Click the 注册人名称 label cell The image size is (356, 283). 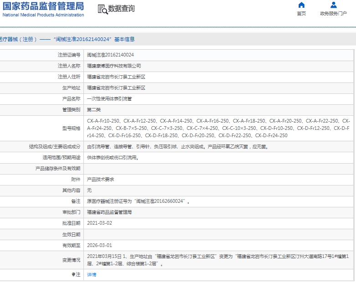pos(69,66)
